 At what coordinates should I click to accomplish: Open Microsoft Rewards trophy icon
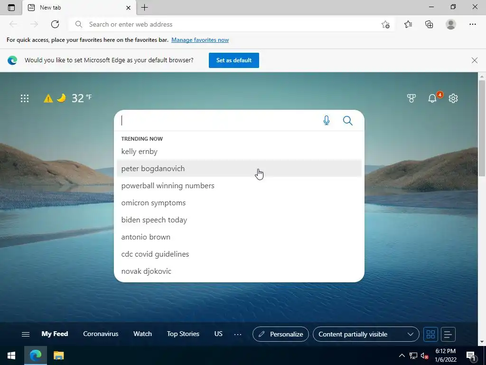(411, 98)
